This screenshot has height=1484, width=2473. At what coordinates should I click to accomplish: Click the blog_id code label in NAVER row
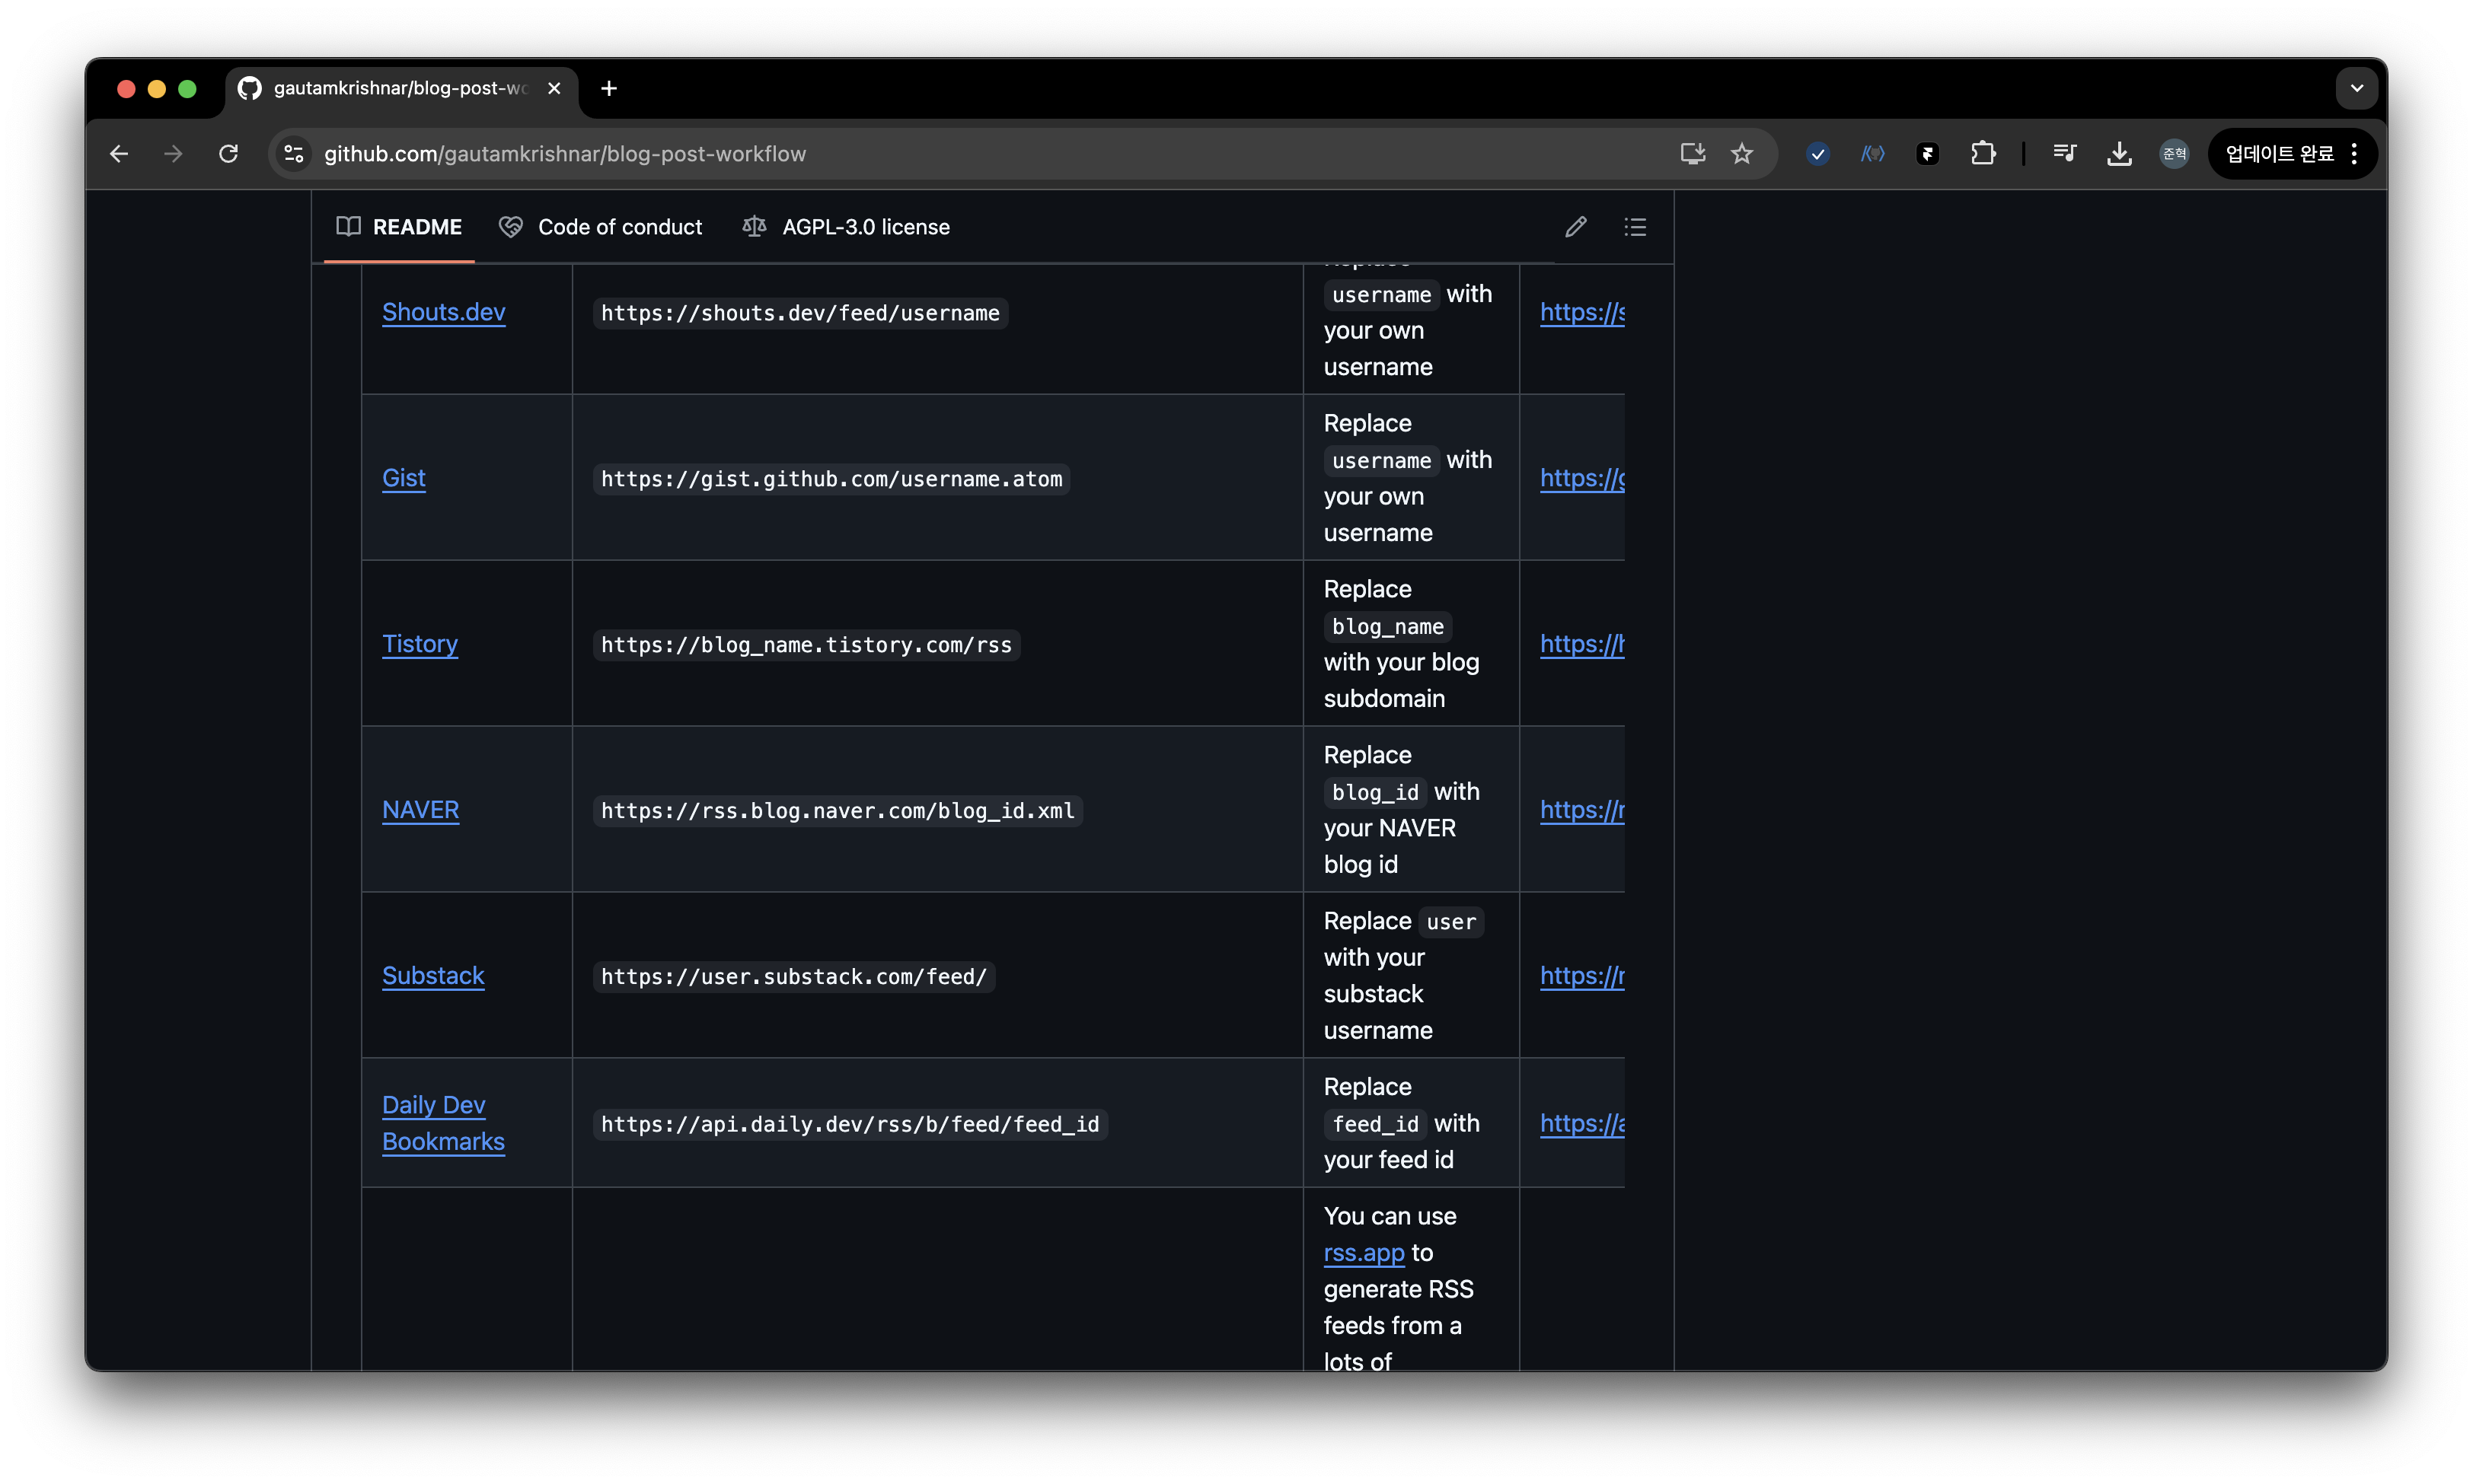pos(1376,793)
